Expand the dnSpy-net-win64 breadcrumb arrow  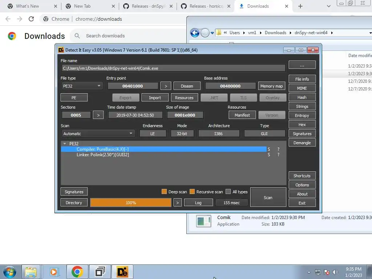pyautogui.click(x=332, y=33)
